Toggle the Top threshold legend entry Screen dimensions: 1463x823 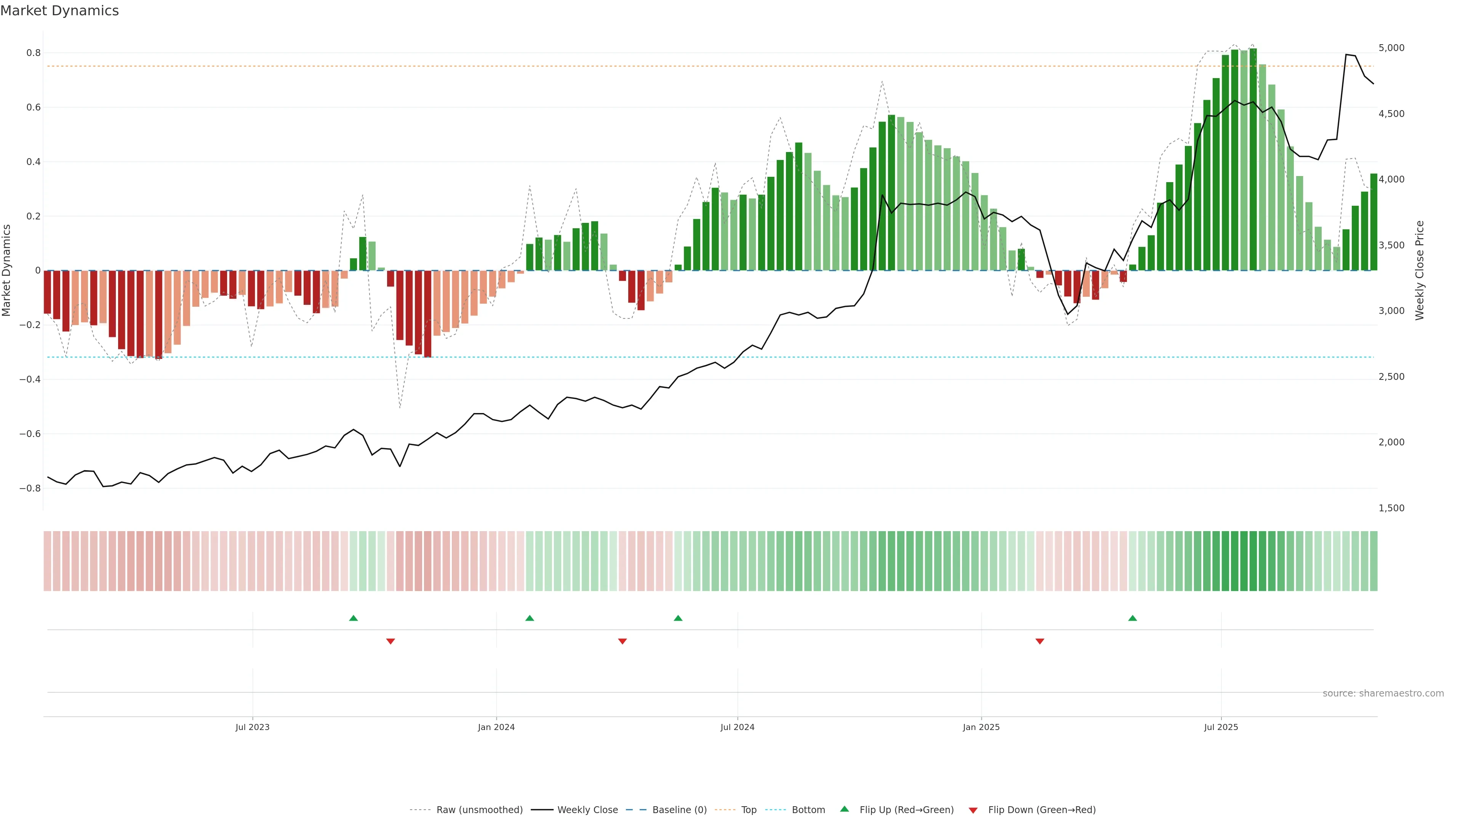point(749,810)
